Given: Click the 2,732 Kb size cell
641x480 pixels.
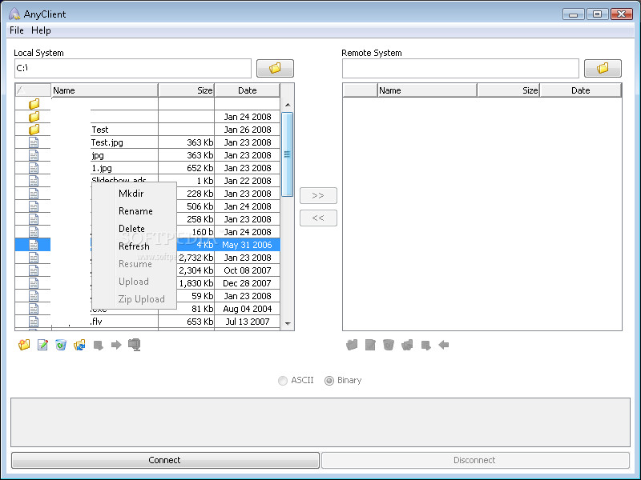Looking at the screenshot, I should click(196, 258).
